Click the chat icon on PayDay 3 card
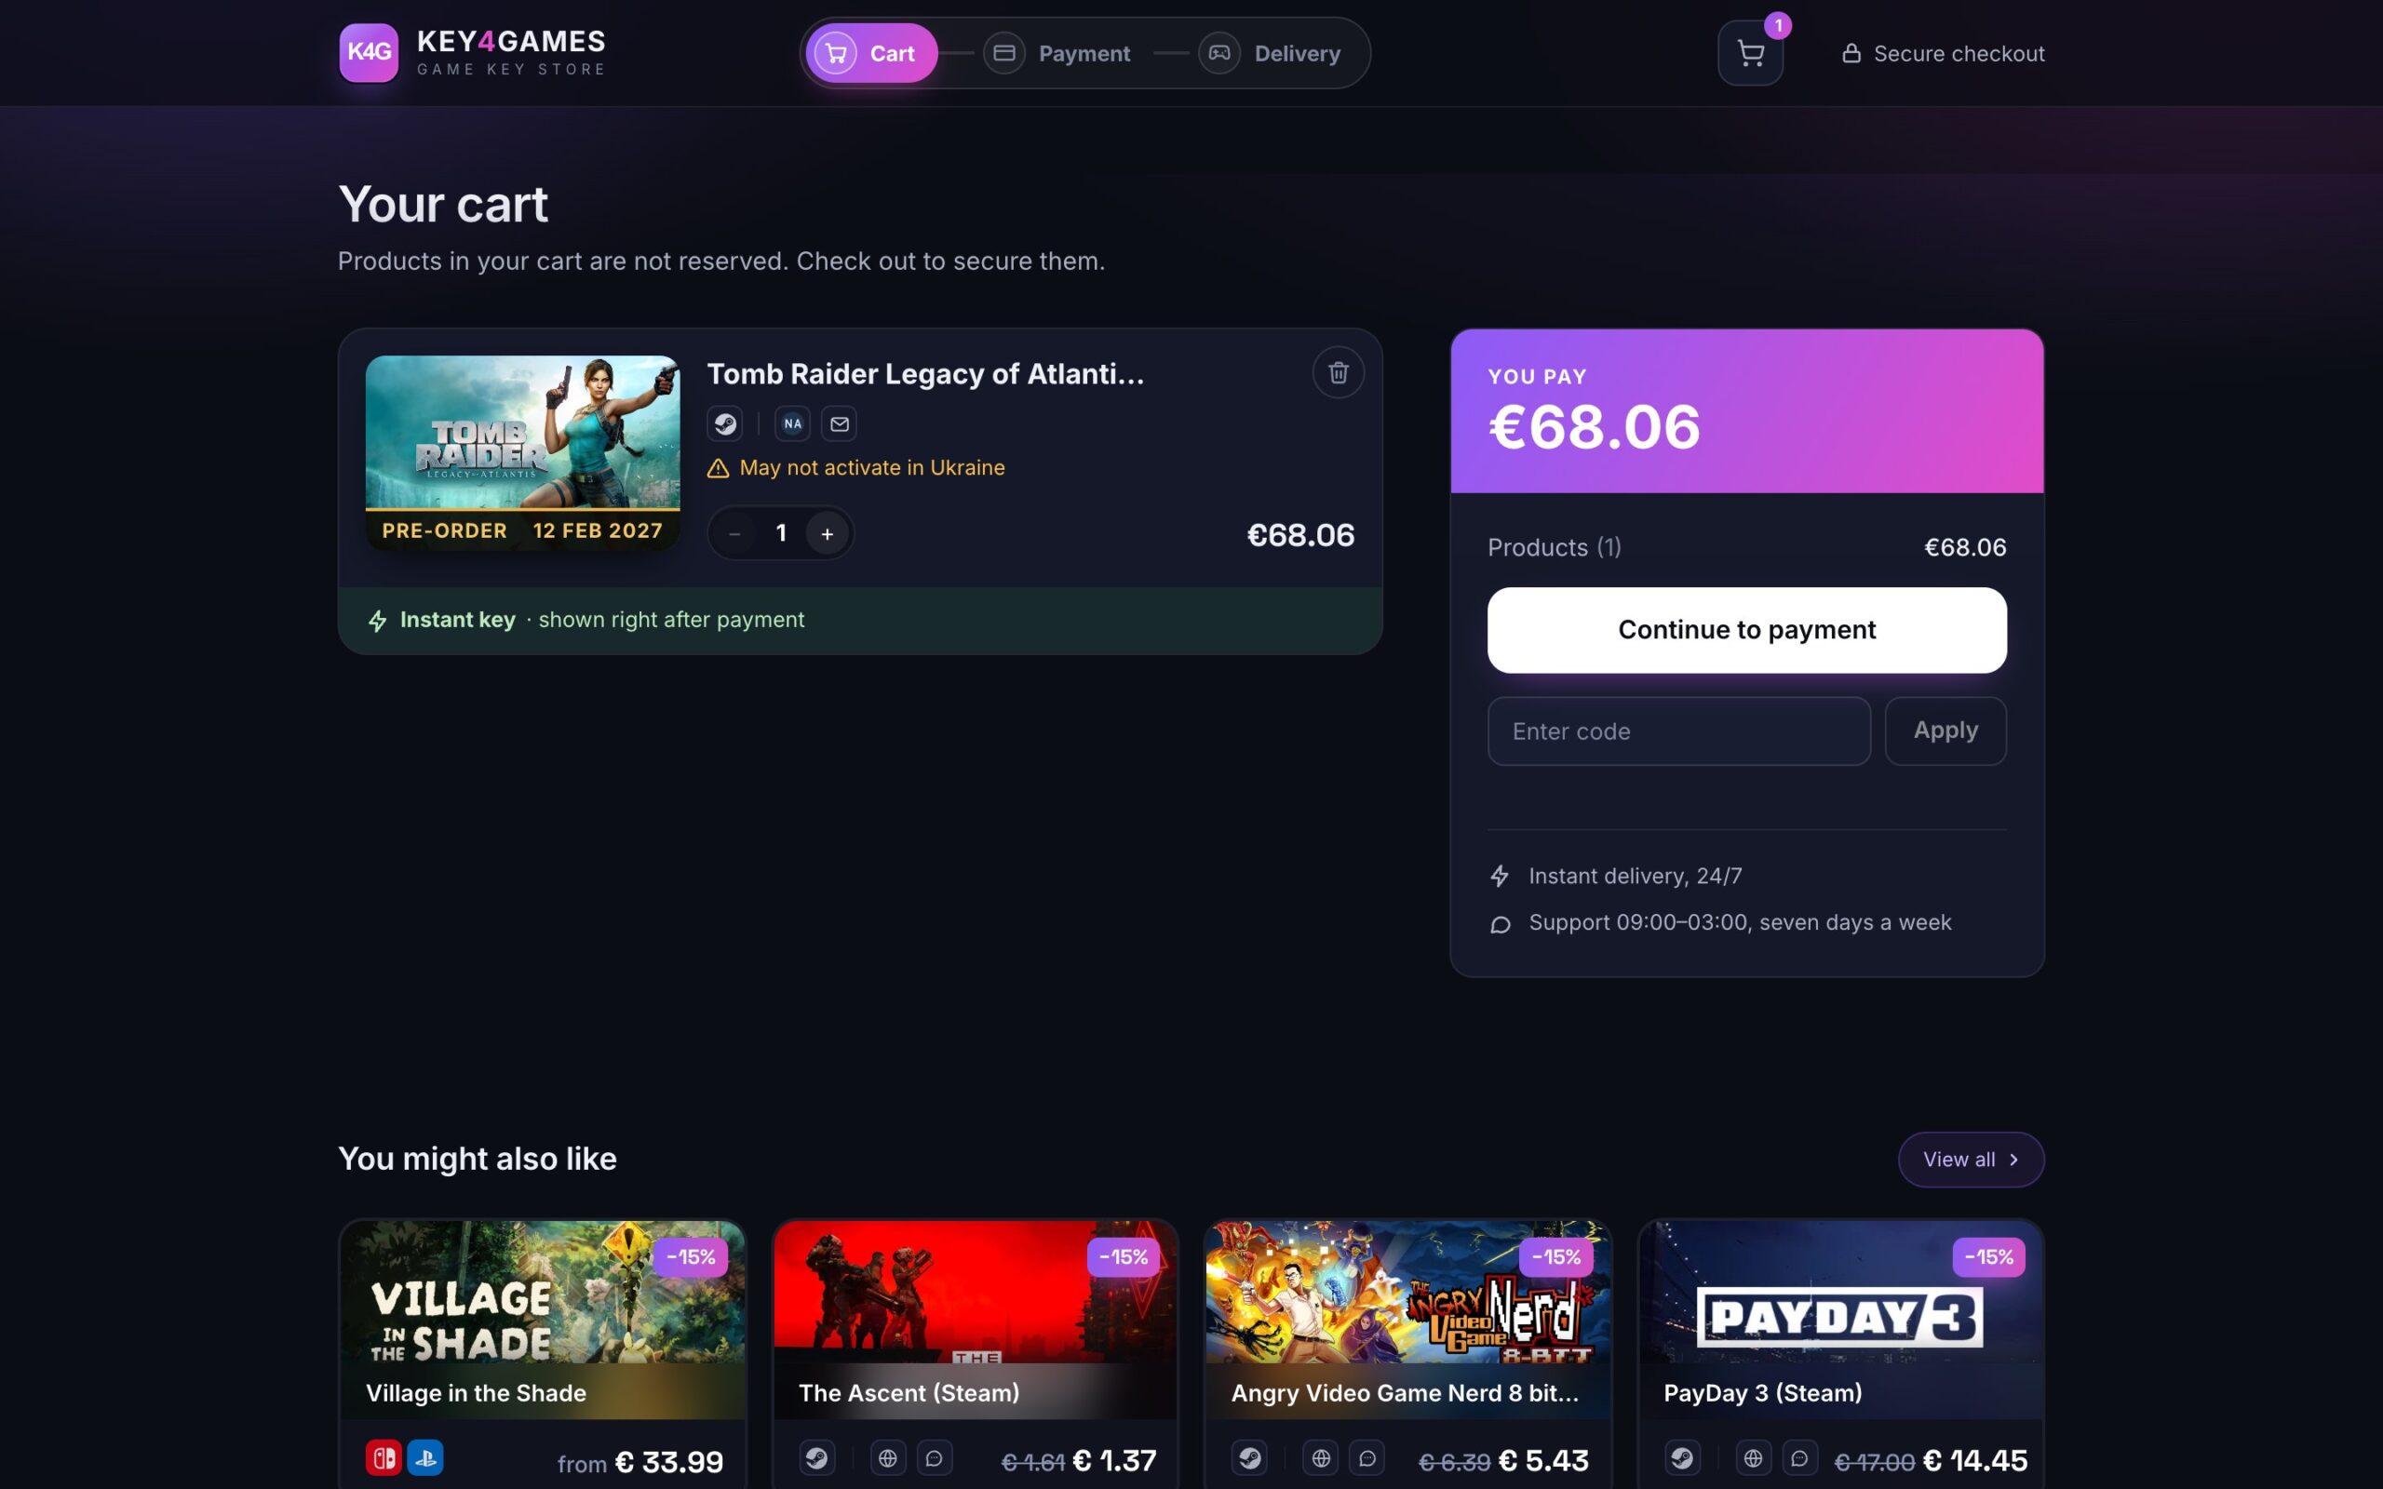The image size is (2383, 1489). click(1799, 1457)
